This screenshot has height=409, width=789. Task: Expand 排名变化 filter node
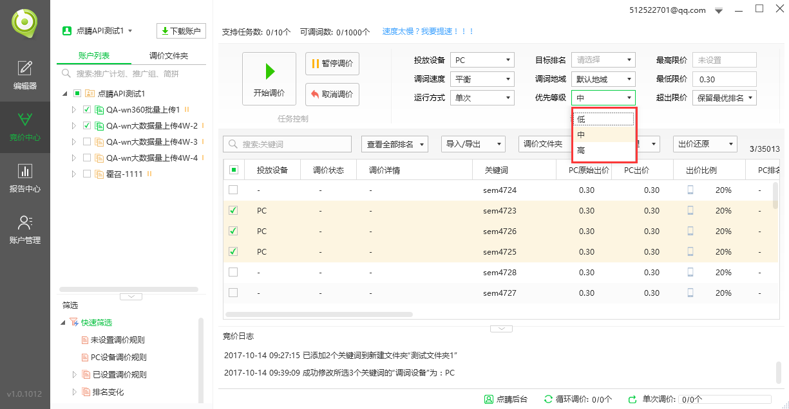click(x=74, y=392)
